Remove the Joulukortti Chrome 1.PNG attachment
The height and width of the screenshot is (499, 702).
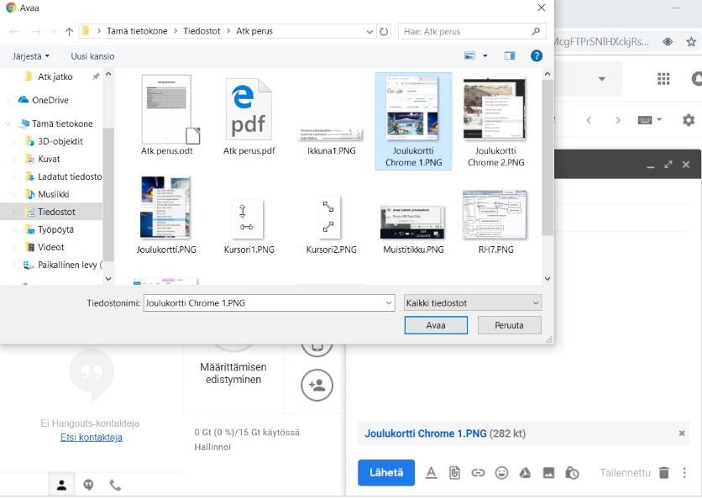coord(682,433)
